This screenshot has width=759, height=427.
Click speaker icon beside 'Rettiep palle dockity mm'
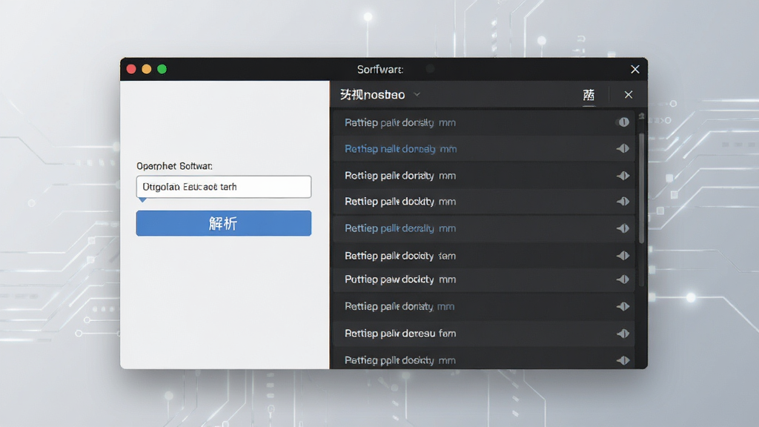click(623, 202)
